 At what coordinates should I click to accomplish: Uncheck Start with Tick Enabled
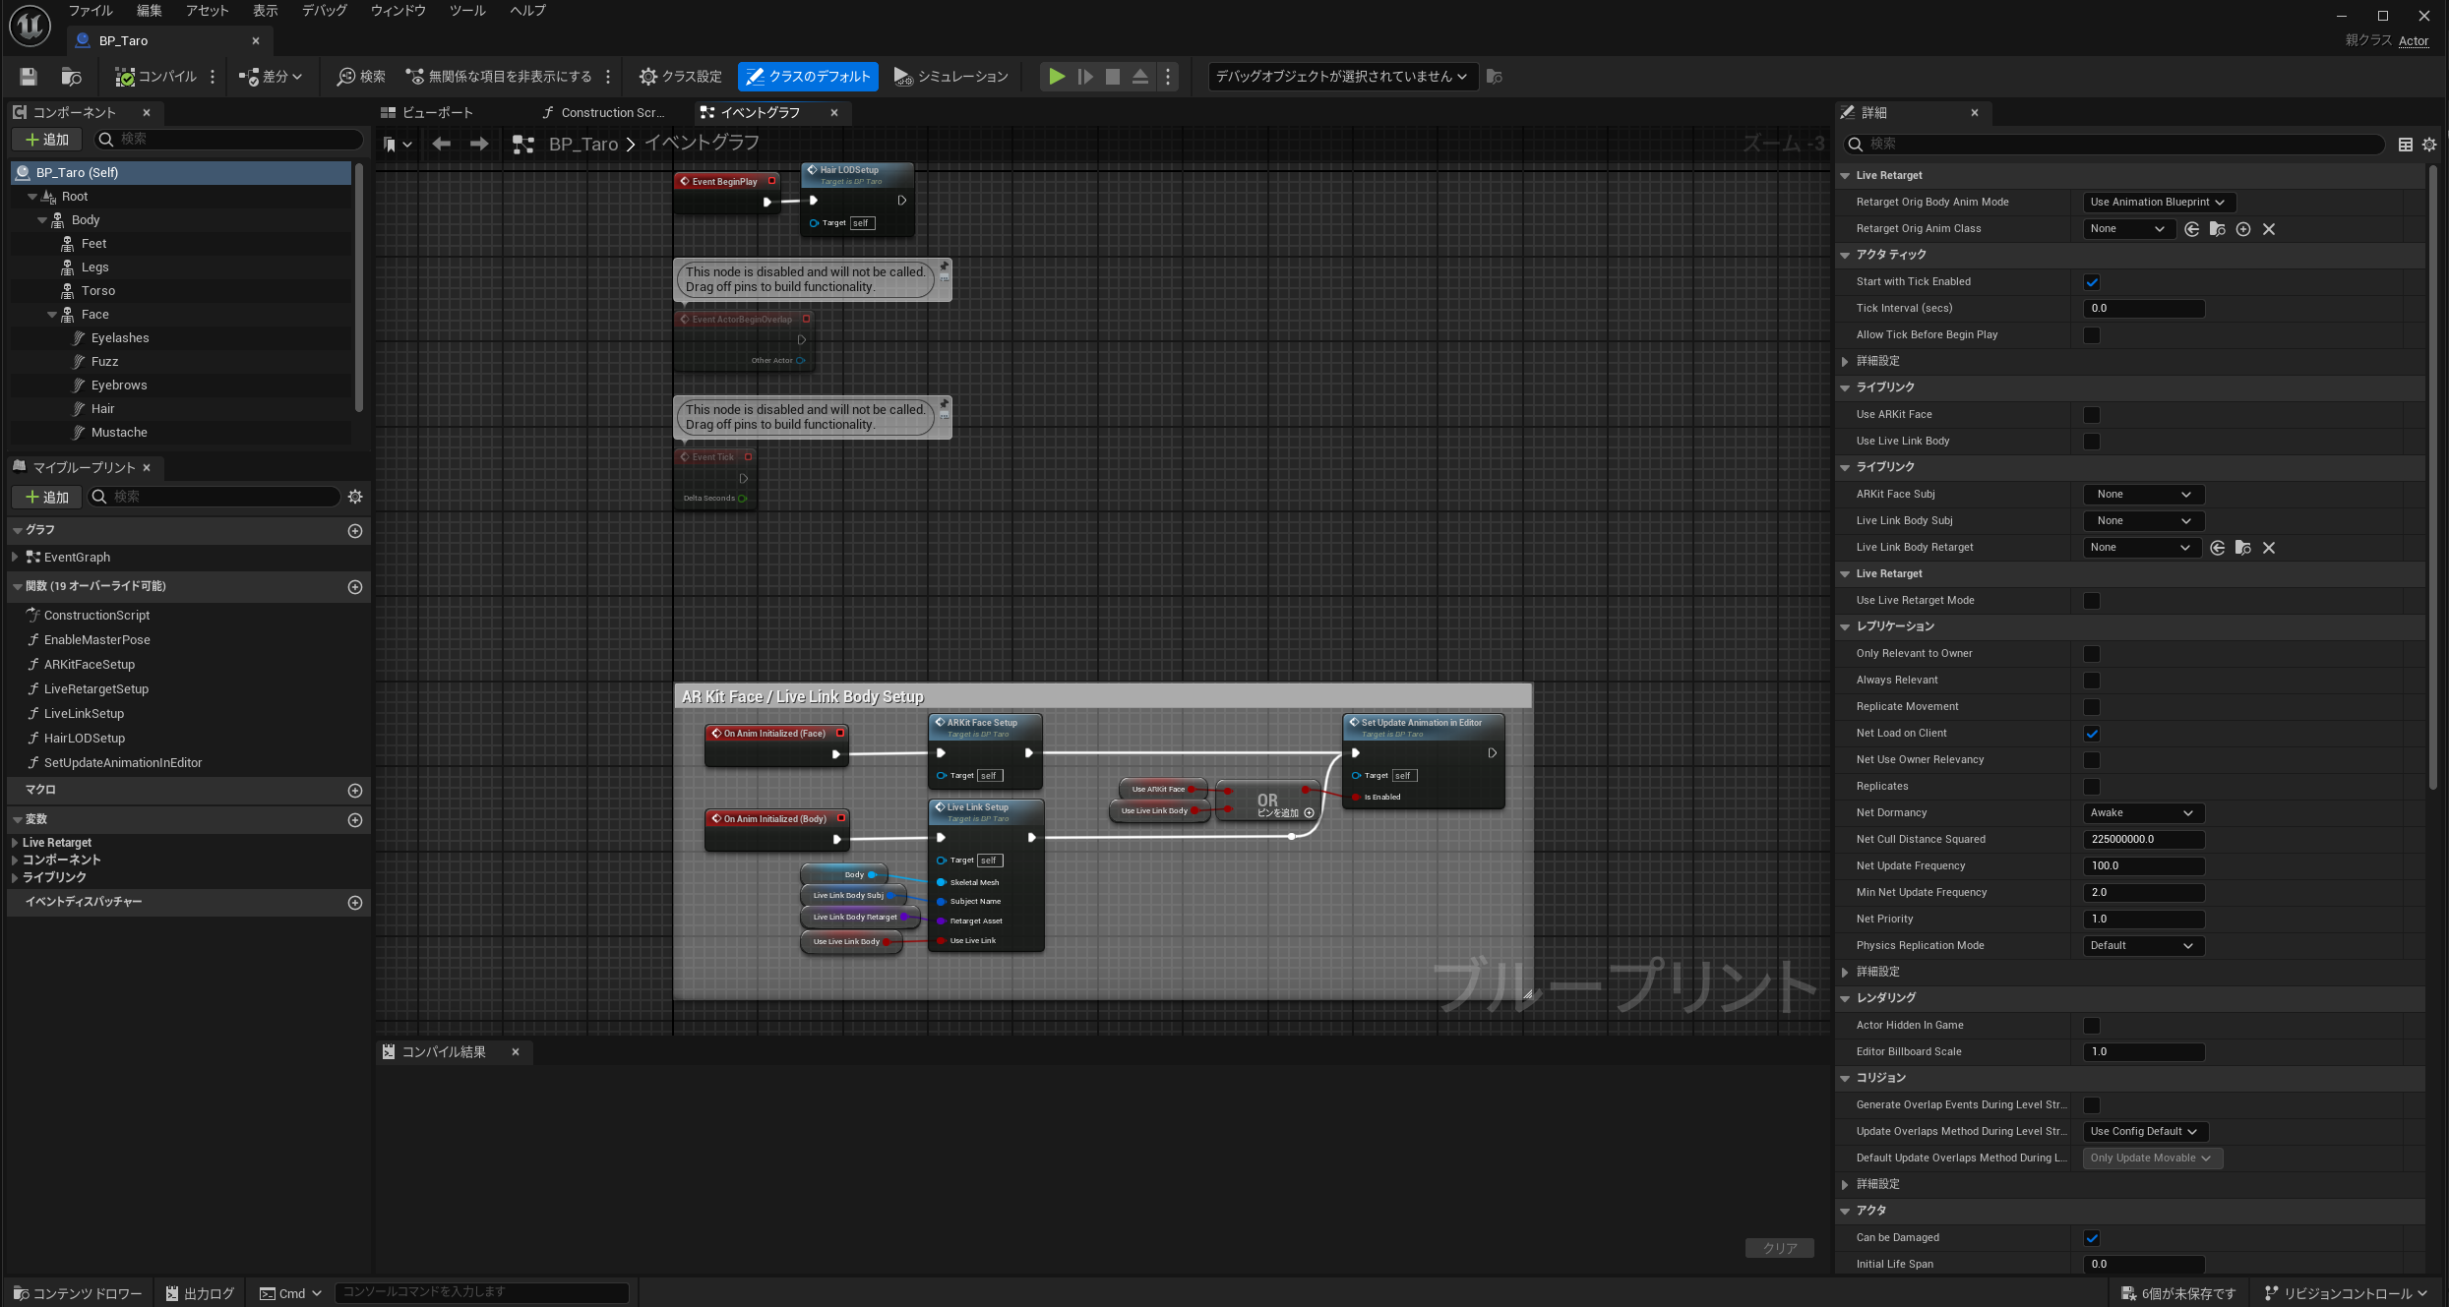2092,282
